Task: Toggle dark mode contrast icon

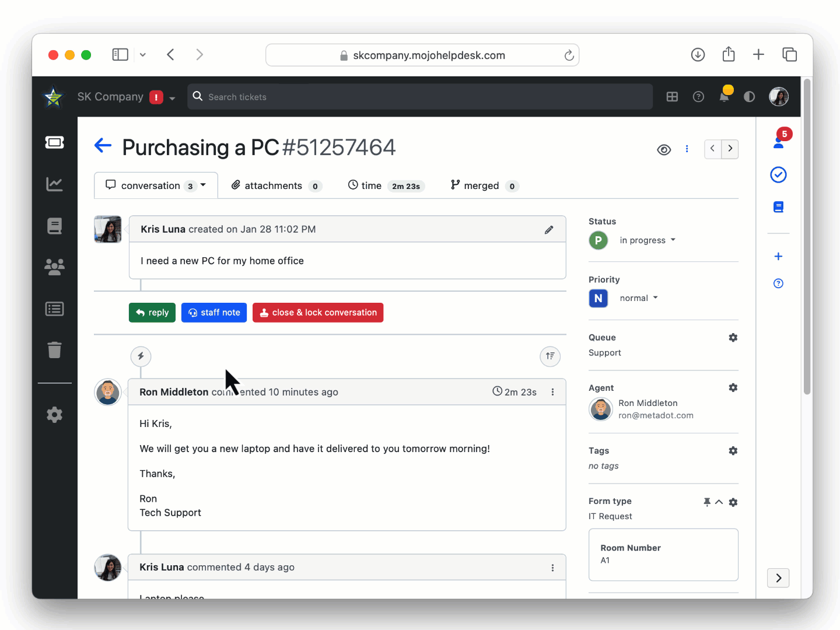Action: point(750,97)
